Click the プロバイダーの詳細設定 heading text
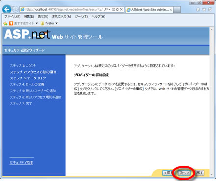Image resolution: width=216 pixels, height=181 pixels. (91, 75)
